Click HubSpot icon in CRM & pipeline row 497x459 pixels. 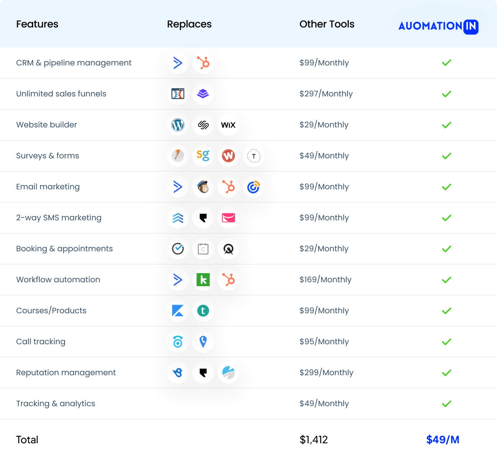click(203, 63)
